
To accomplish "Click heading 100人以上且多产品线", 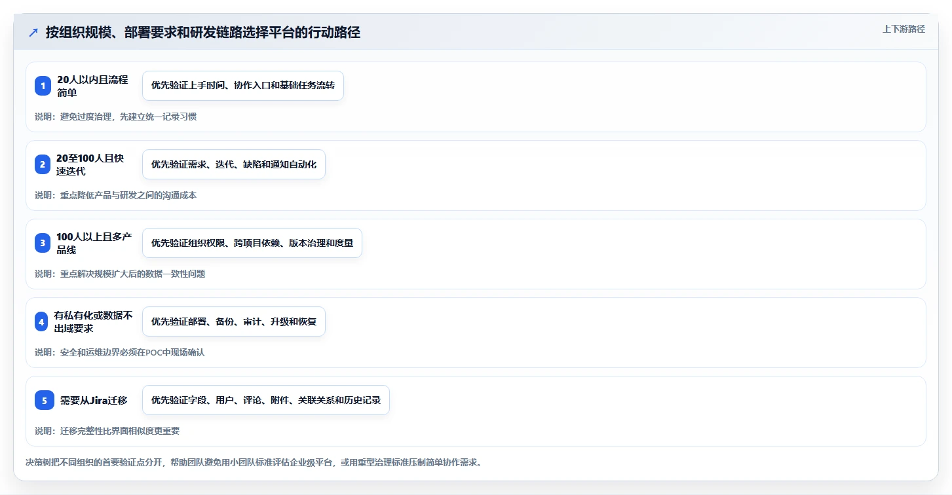I will [x=95, y=243].
